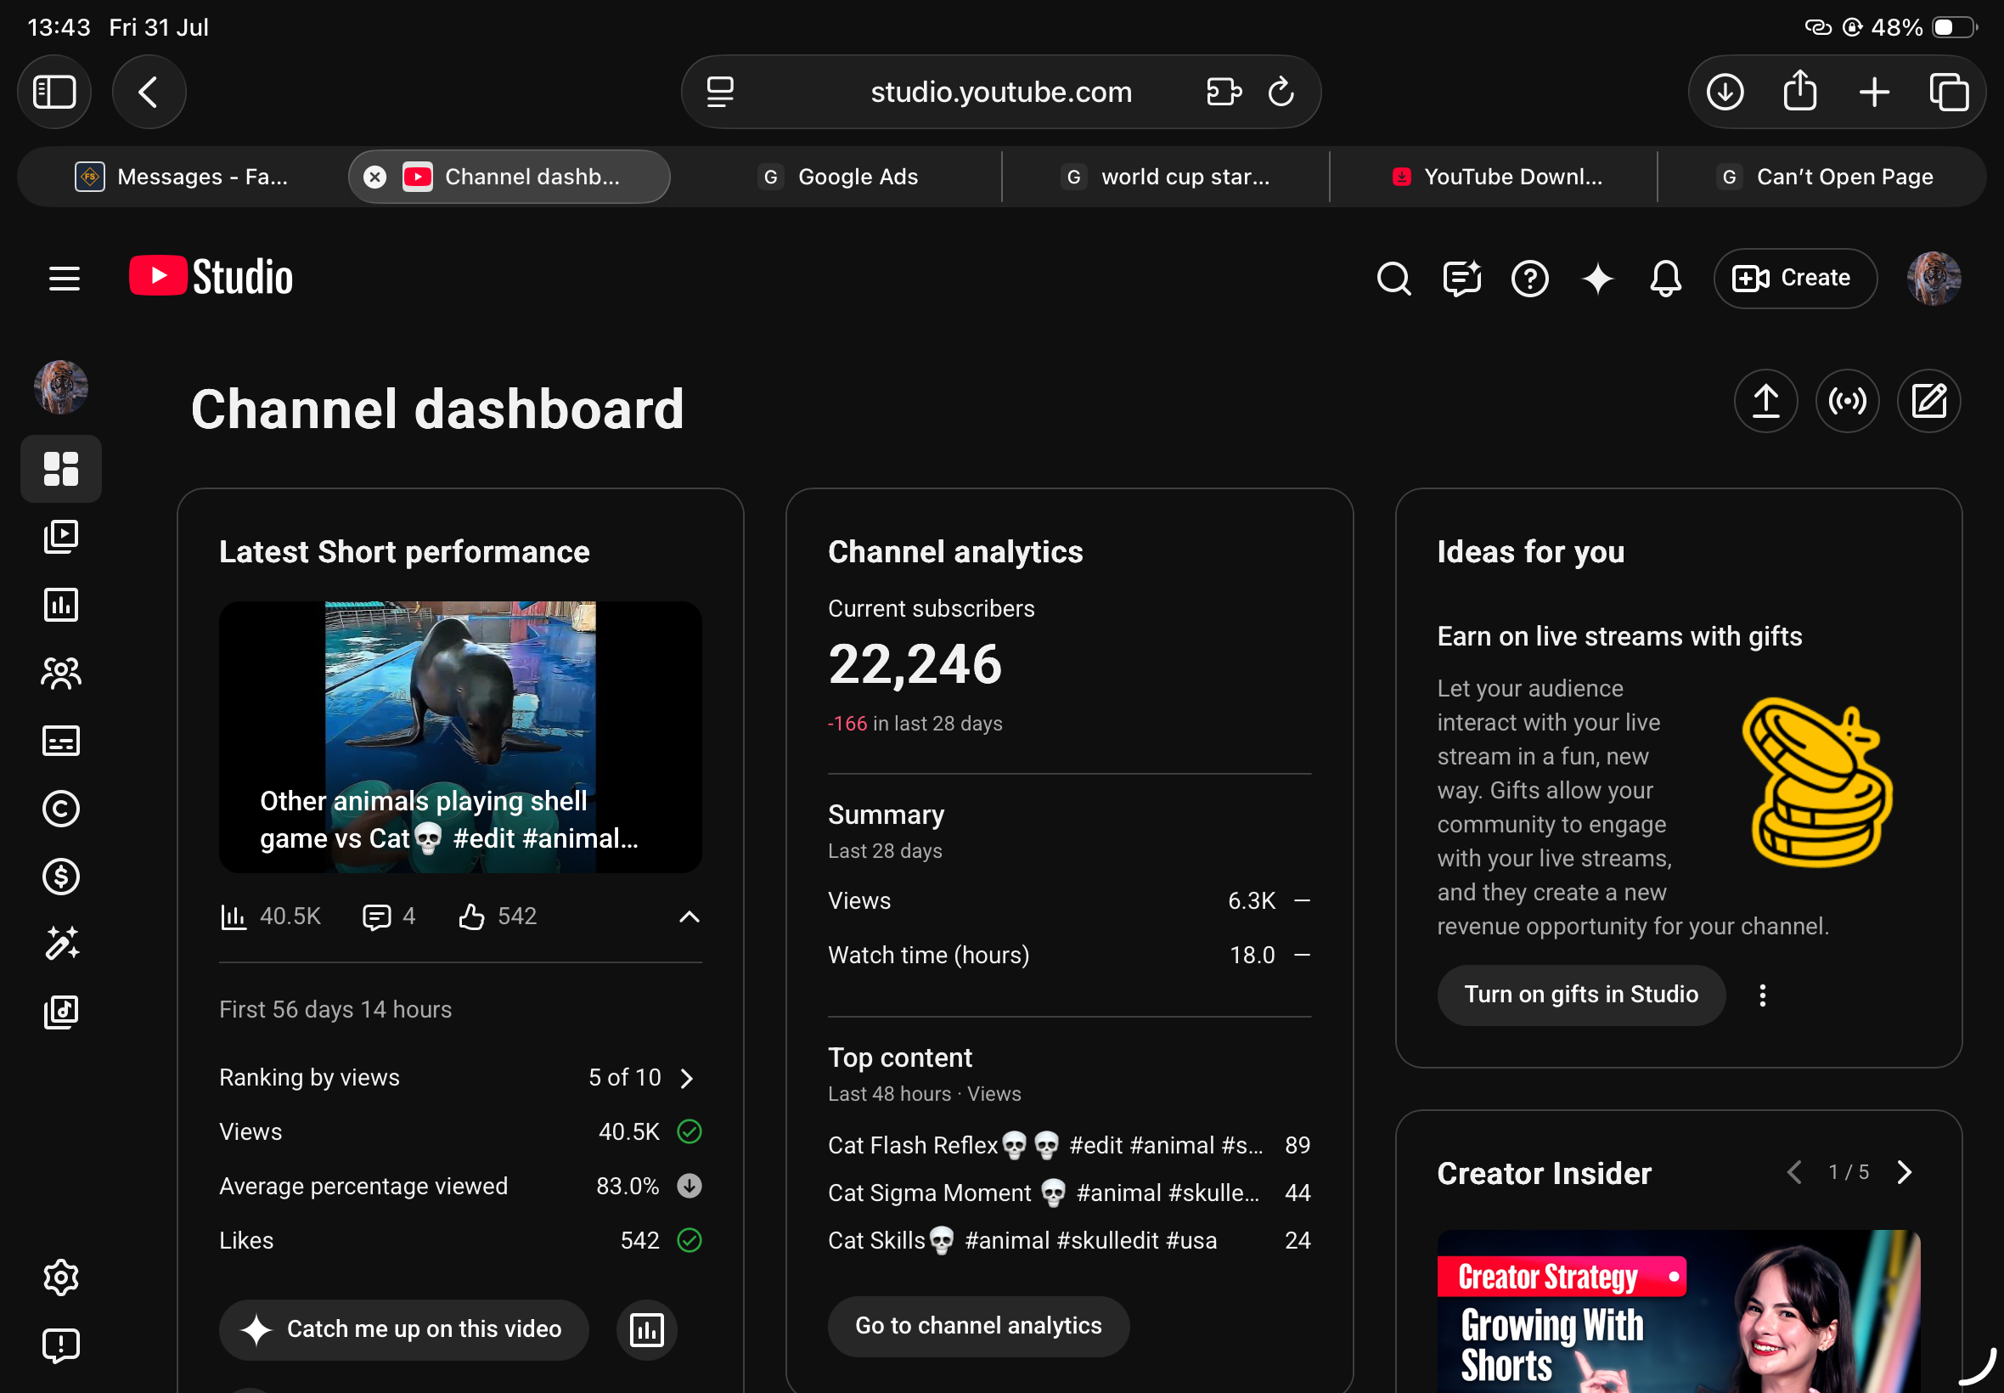Viewport: 2004px width, 1393px height.
Task: Collapse the latest Short performance details
Action: point(690,916)
